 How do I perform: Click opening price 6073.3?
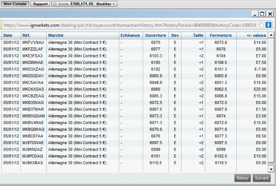pyautogui.click(x=156, y=116)
